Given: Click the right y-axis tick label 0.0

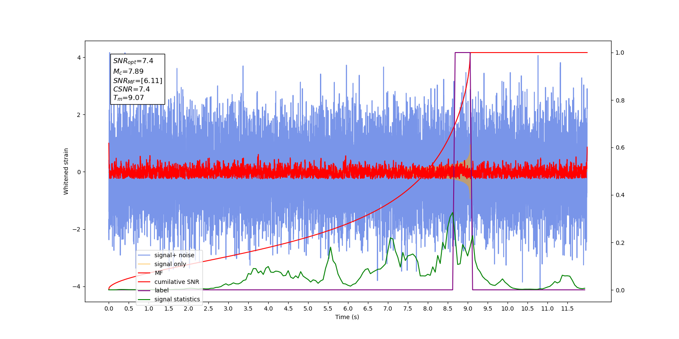Looking at the screenshot, I should coord(620,290).
